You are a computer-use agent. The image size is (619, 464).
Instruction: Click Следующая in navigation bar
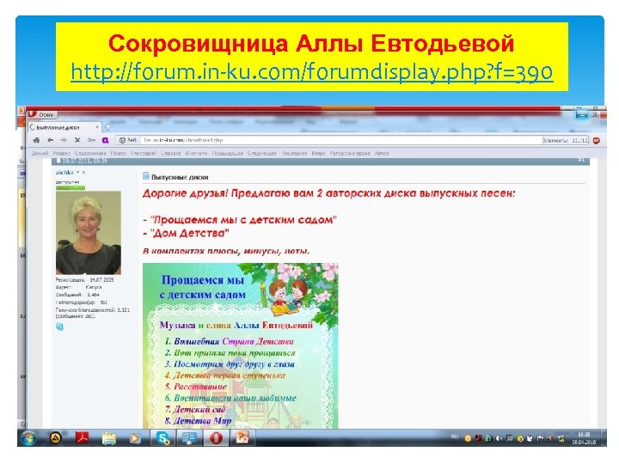pyautogui.click(x=262, y=153)
